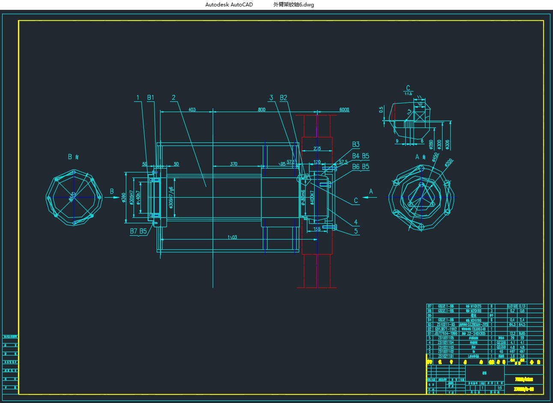The image size is (553, 403).
Task: Select the 6000 dimension at top right
Action: (344, 110)
